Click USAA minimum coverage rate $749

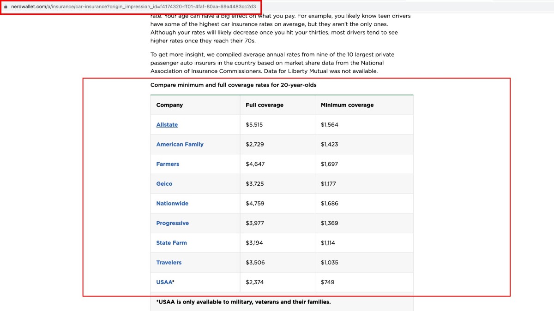pos(328,282)
